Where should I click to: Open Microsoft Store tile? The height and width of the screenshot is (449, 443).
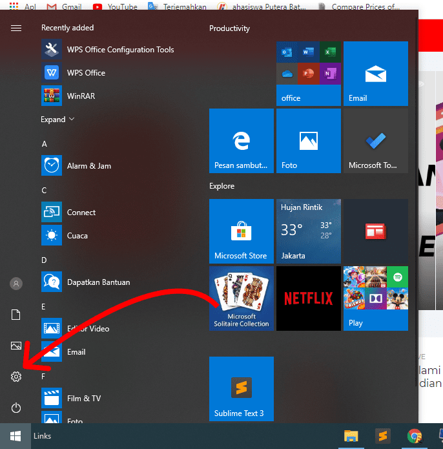coord(242,231)
